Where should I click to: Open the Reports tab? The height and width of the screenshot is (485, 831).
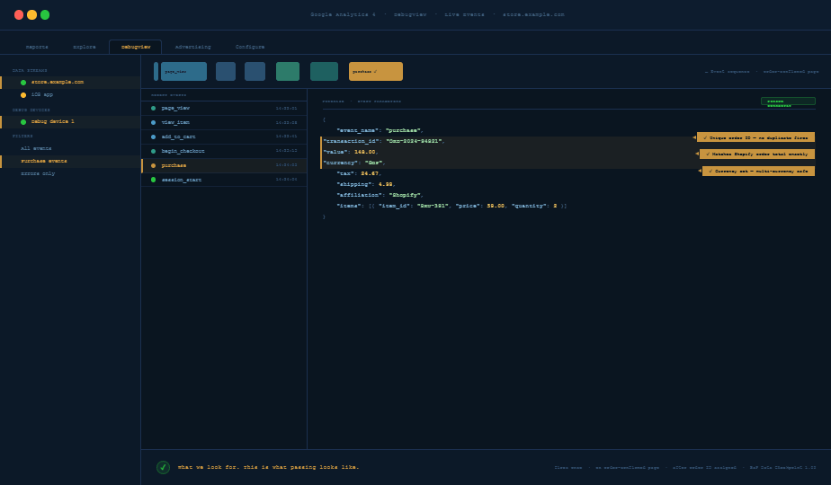[x=37, y=47]
